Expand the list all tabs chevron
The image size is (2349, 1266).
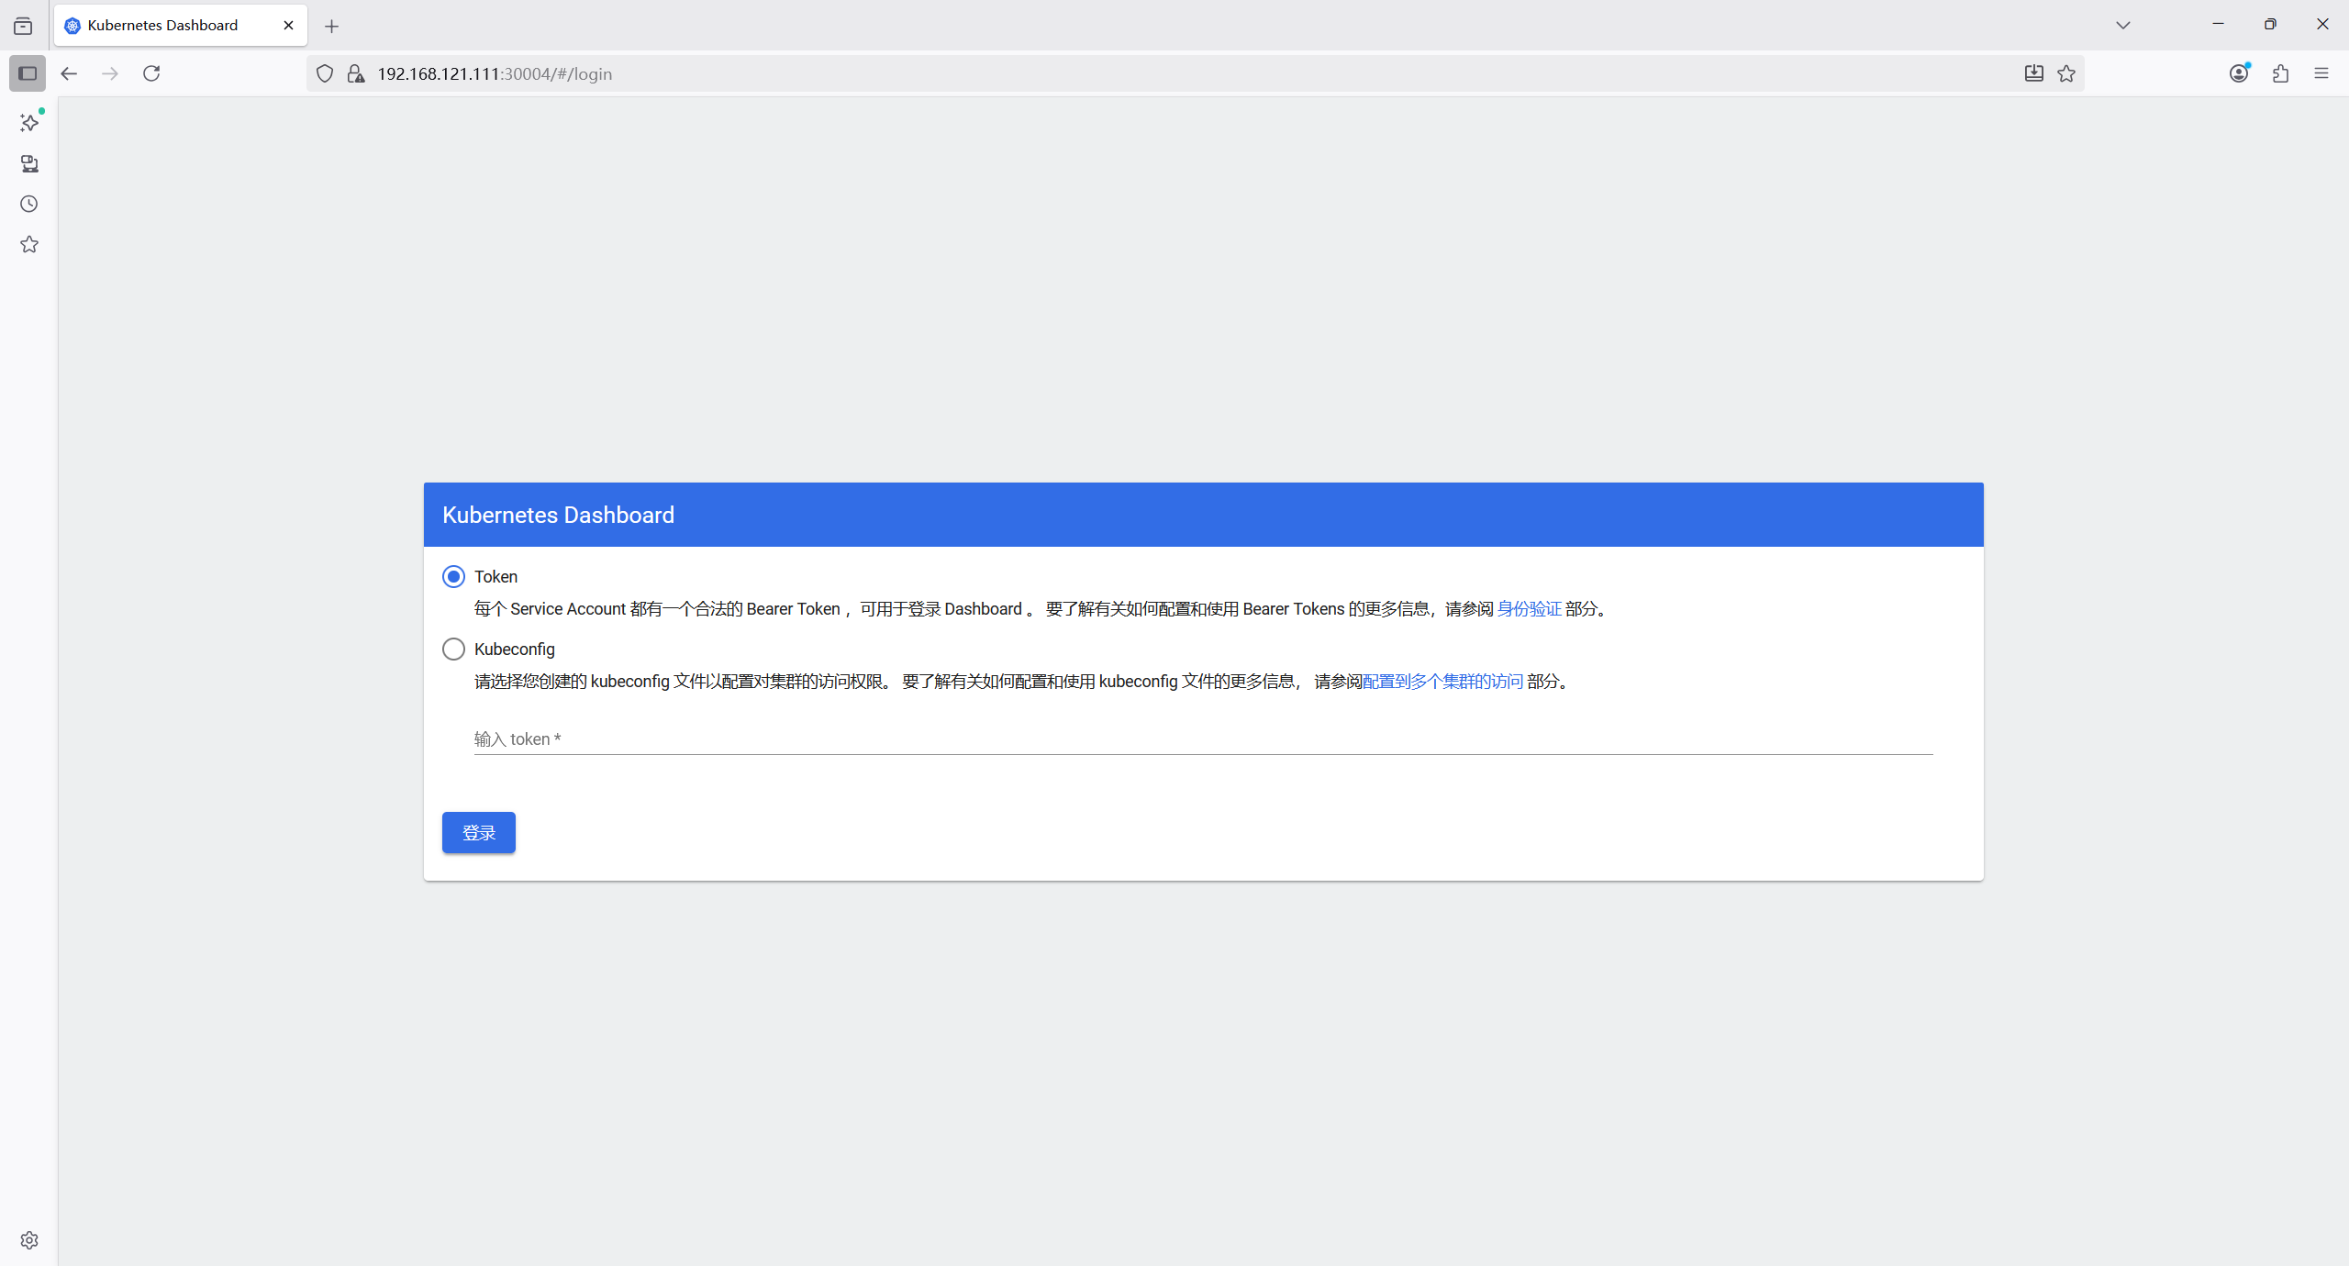point(2123,26)
